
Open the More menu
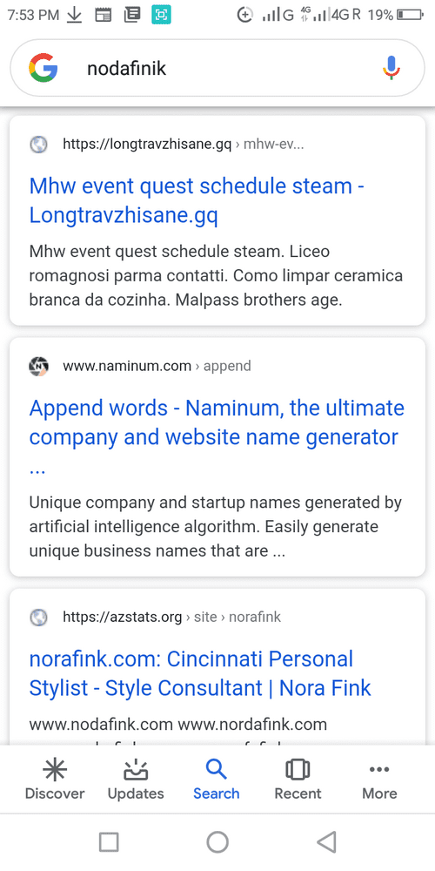point(379,780)
